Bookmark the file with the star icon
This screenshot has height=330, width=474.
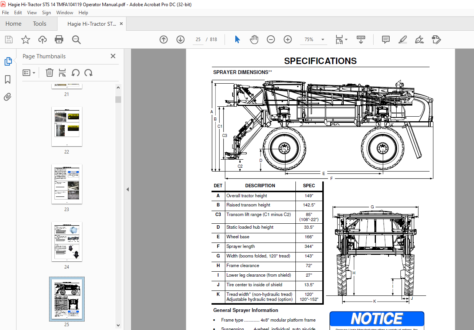pos(26,40)
